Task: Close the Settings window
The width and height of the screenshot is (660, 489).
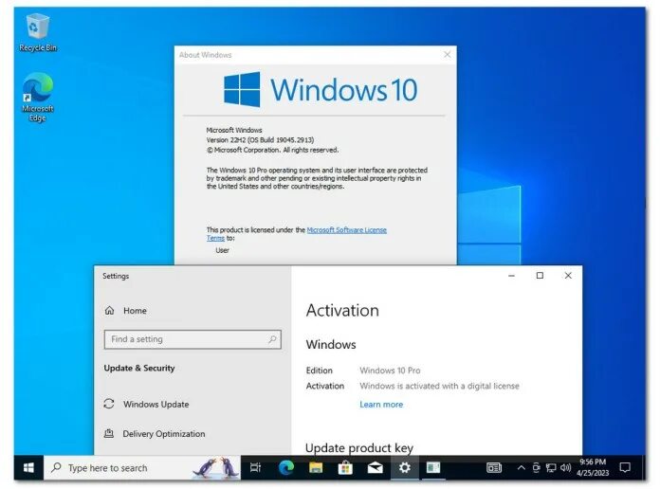Action: coord(568,276)
